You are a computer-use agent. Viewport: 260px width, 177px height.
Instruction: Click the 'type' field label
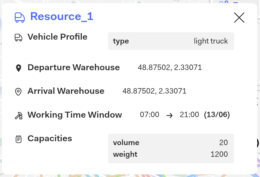click(x=121, y=41)
